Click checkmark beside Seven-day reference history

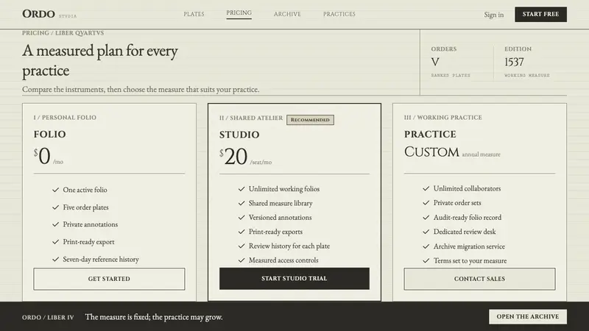point(56,260)
